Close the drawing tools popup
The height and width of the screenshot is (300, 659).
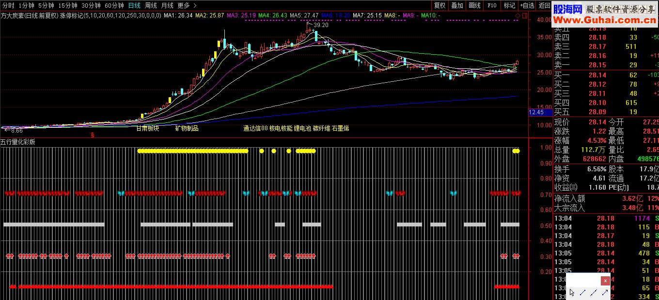(605, 281)
